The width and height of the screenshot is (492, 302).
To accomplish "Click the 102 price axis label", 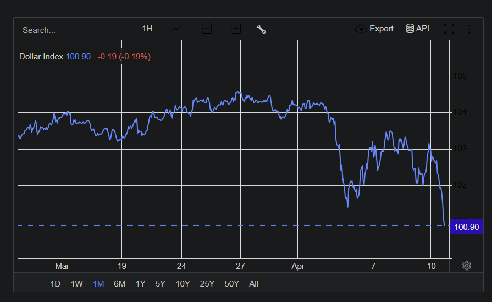I will coord(460,185).
